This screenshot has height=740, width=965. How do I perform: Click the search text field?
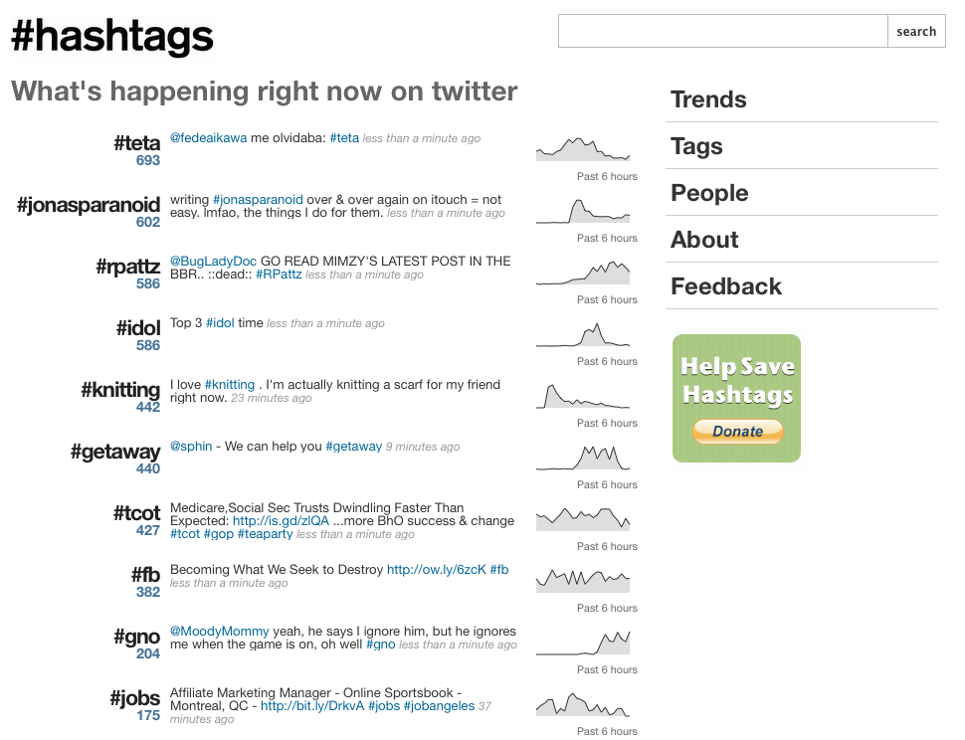pos(722,31)
